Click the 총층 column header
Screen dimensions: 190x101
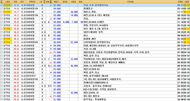tap(48, 2)
